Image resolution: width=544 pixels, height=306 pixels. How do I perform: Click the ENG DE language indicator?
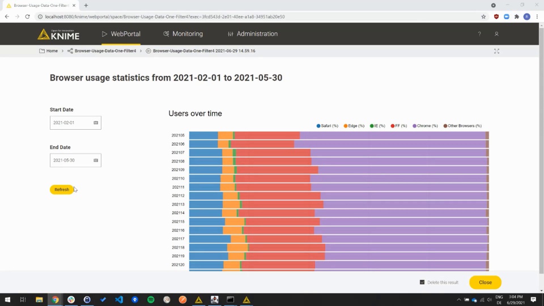tap(499, 300)
